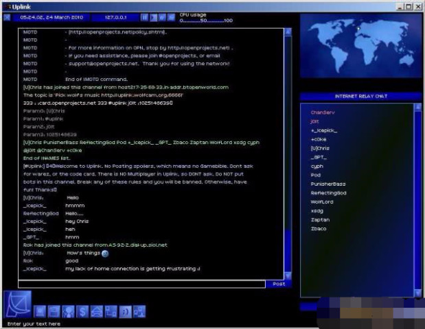Select WolfLord in the user list

[323, 202]
